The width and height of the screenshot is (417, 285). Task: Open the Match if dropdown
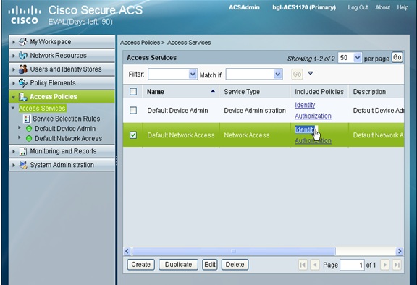coord(278,74)
